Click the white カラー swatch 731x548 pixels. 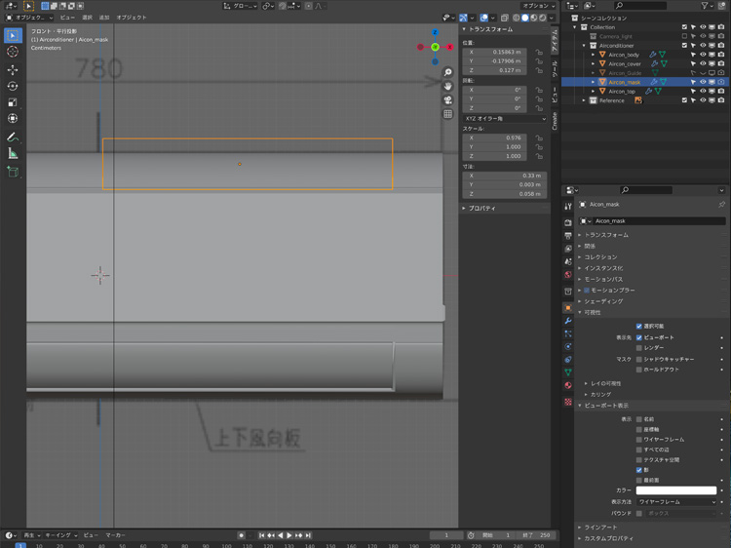coord(678,490)
